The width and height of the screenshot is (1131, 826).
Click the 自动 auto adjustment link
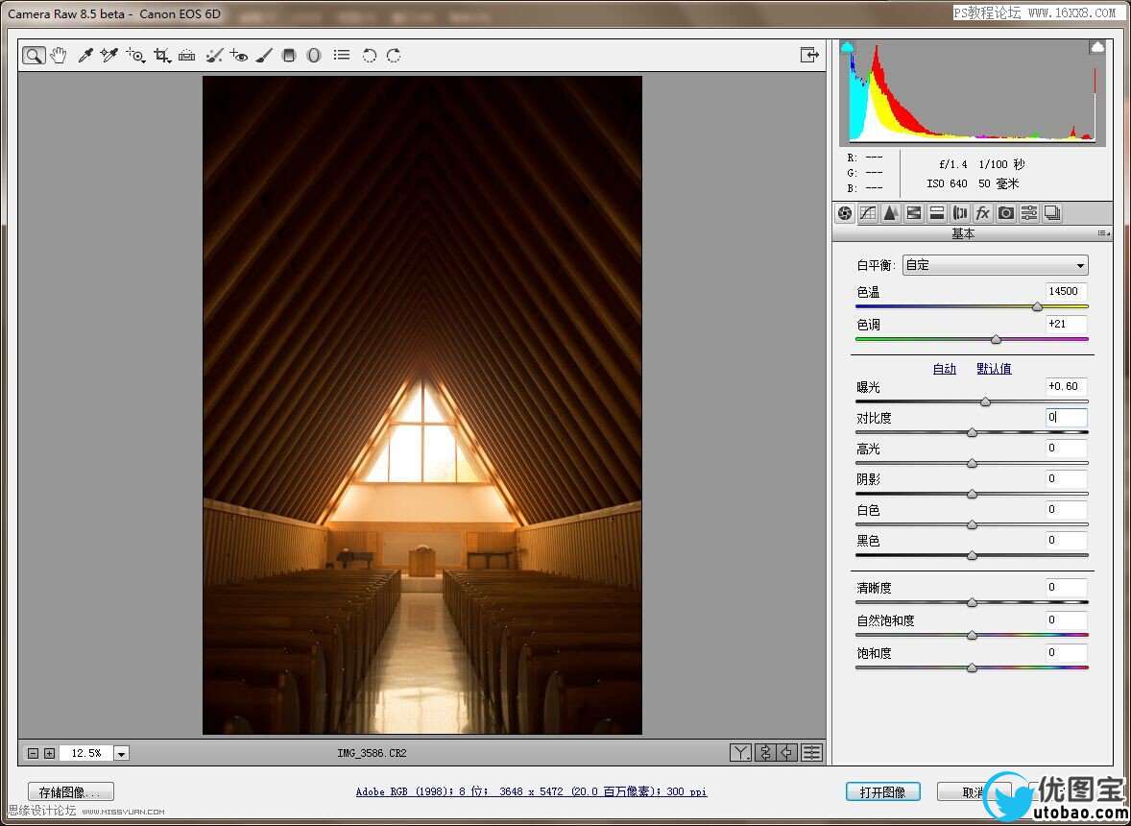coord(944,369)
